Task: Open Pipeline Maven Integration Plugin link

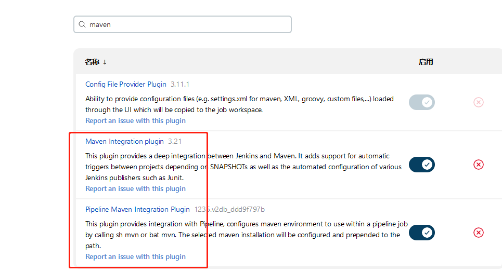Action: 138,210
